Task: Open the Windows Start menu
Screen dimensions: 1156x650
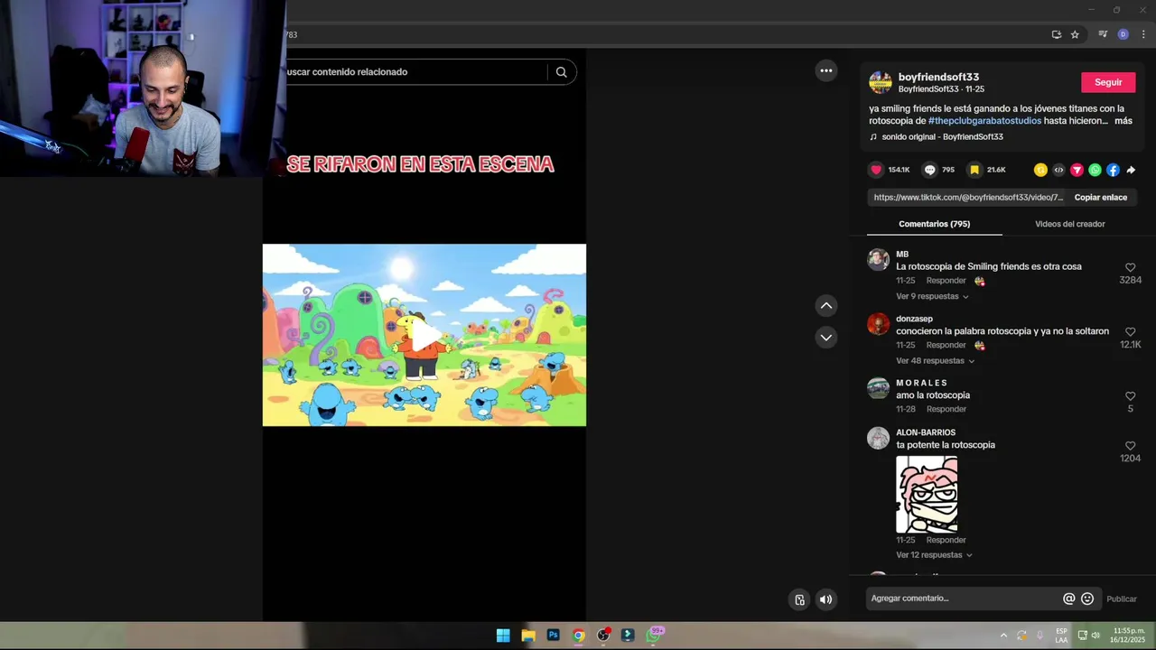Action: pyautogui.click(x=503, y=636)
